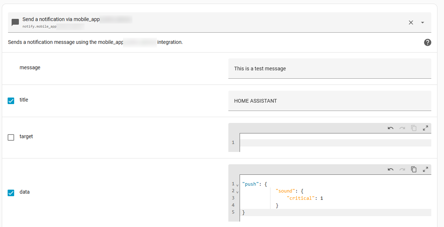Redo in the data editor
This screenshot has height=227, width=444.
[402, 169]
